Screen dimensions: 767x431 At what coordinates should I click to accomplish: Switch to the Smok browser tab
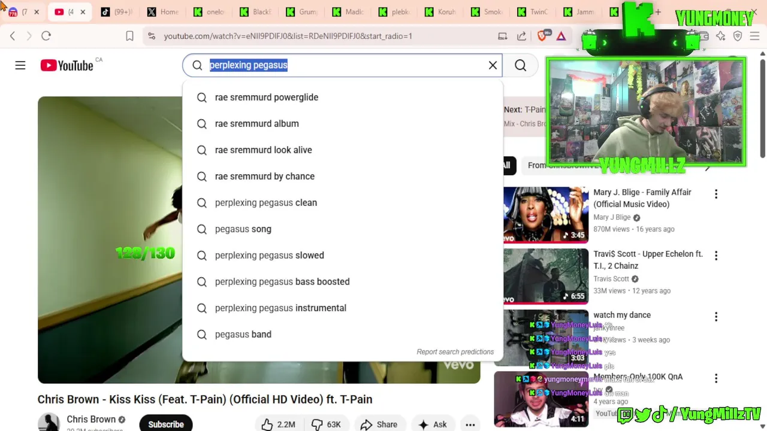(x=486, y=12)
